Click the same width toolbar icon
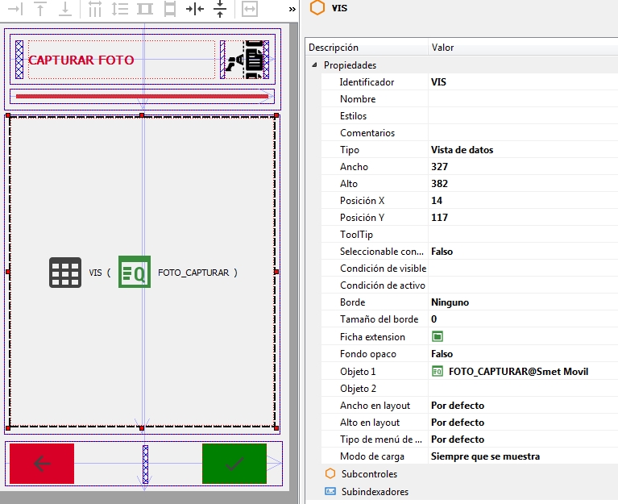618x504 pixels. (145, 9)
